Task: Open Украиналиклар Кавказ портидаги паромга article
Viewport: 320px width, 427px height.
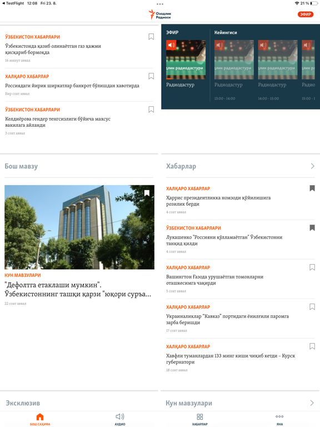Action: [x=227, y=319]
